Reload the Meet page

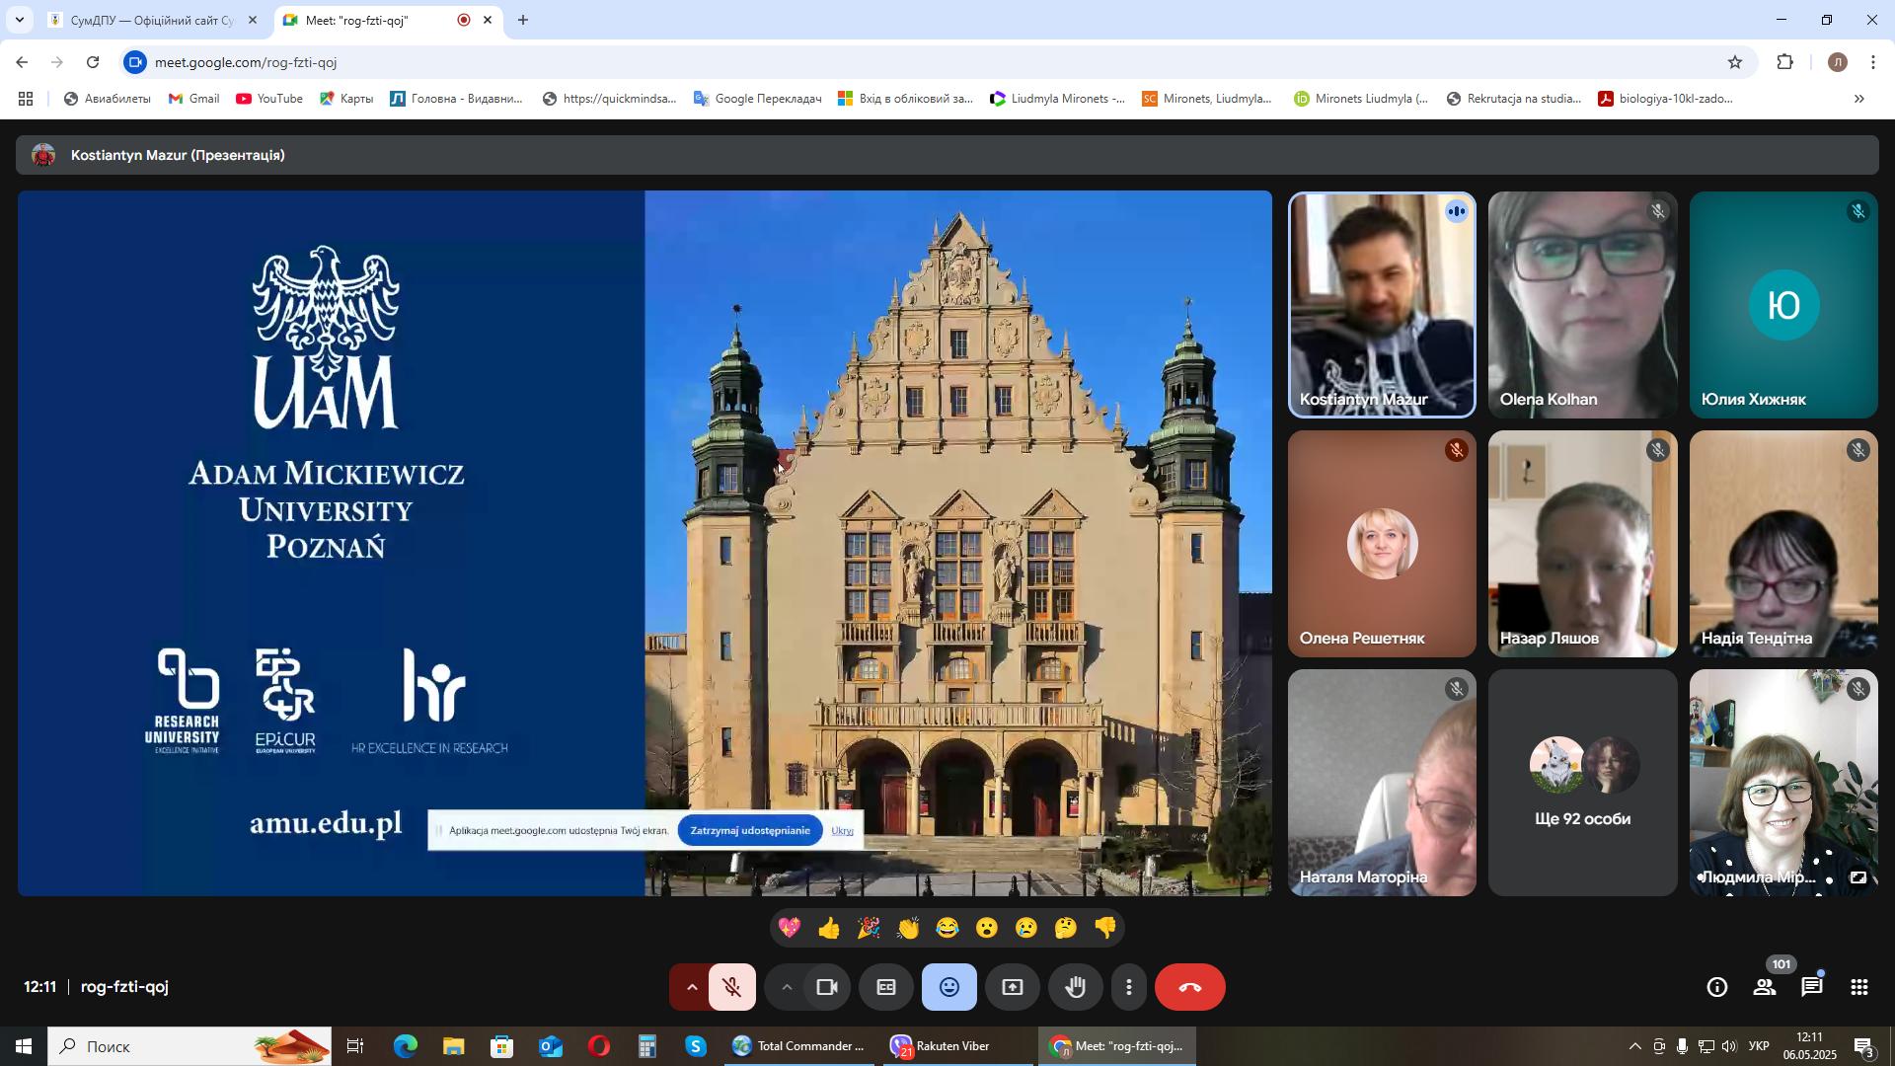[93, 62]
